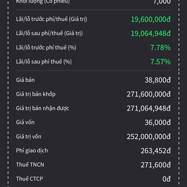The image size is (187, 187).
Task: Click the 'Lãi/lỗ sau phí/thuế (Giá trị)' label
Action: point(49,33)
